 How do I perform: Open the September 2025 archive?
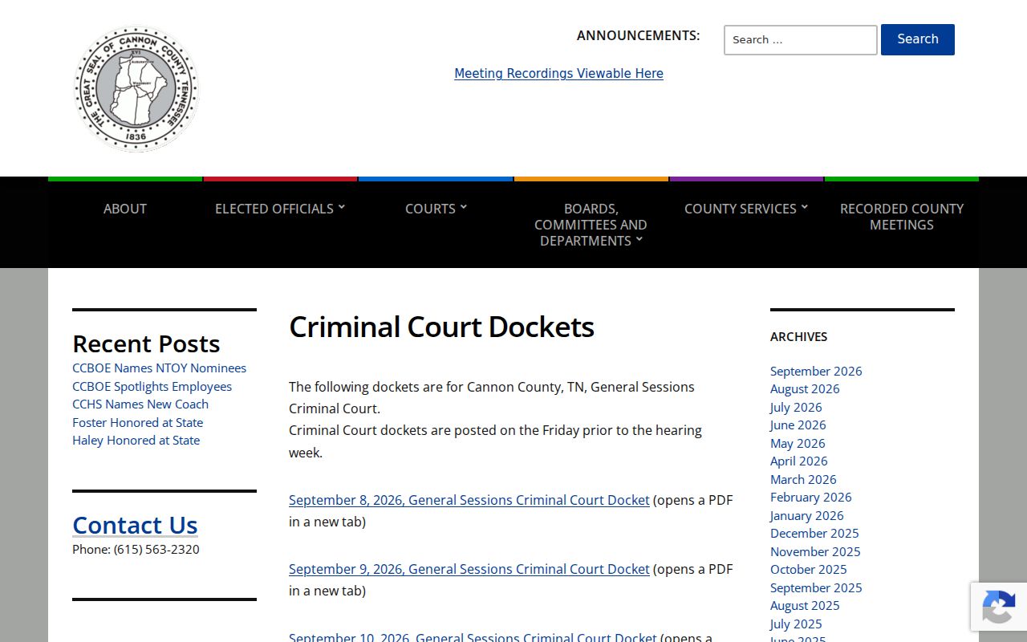click(x=816, y=587)
